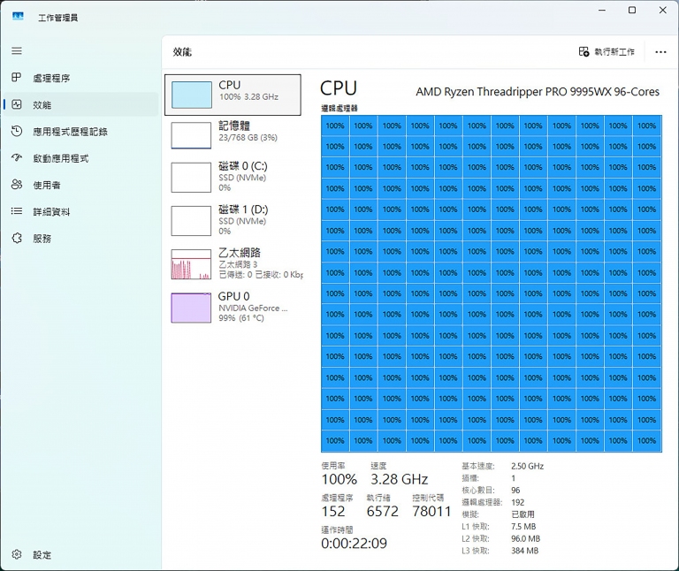
Task: Click 執行新工作 (Run new task) button
Action: click(607, 52)
